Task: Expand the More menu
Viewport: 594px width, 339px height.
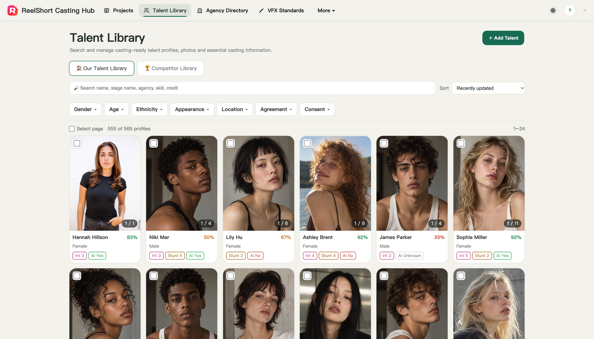Action: (x=326, y=10)
